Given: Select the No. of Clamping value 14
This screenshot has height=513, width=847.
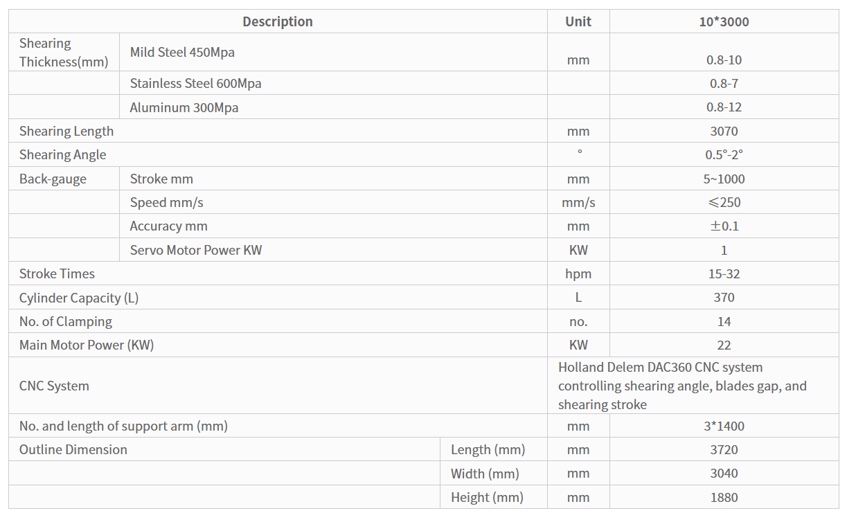Looking at the screenshot, I should tap(724, 321).
